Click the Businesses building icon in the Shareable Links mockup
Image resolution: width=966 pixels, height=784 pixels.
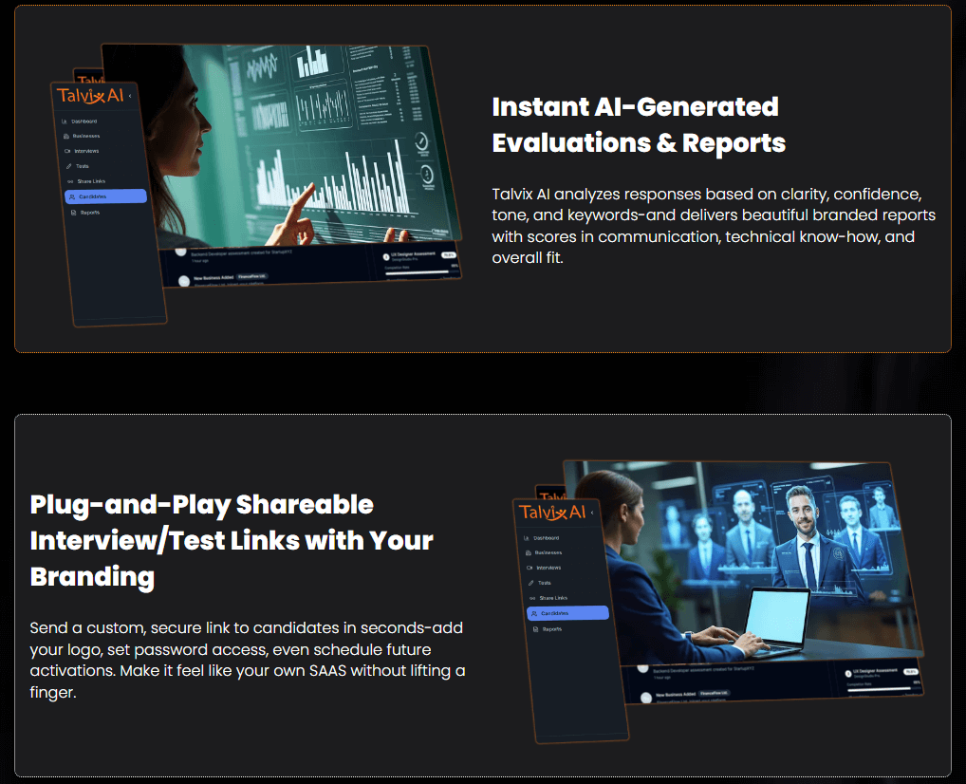click(528, 552)
